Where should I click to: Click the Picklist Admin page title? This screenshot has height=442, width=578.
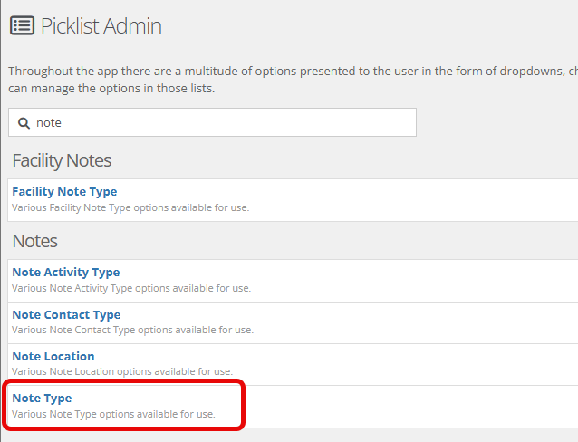click(101, 25)
